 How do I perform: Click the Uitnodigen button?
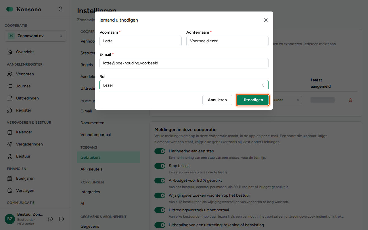253,100
